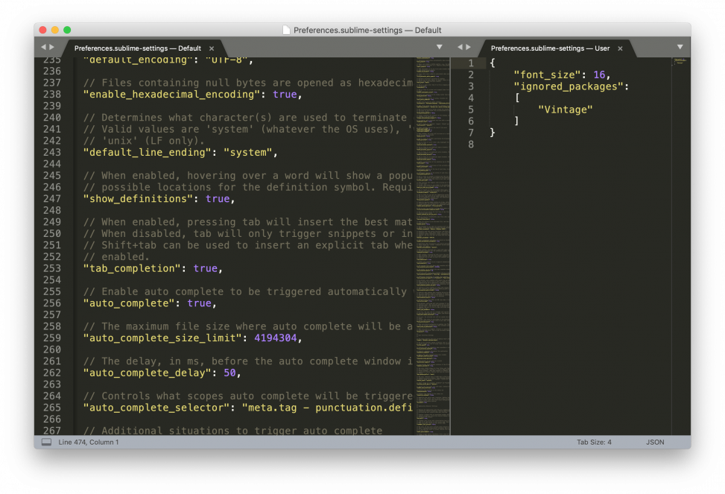Click the left tab navigation arrow in right pane
Viewport: 725px width, 494px height.
(460, 46)
